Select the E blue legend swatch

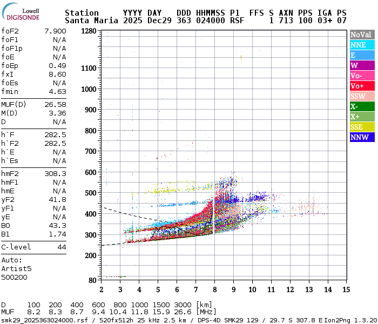point(362,55)
